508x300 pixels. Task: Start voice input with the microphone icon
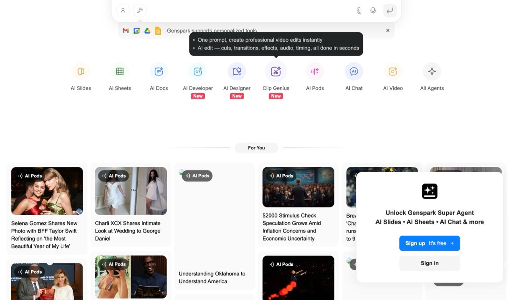(x=373, y=10)
